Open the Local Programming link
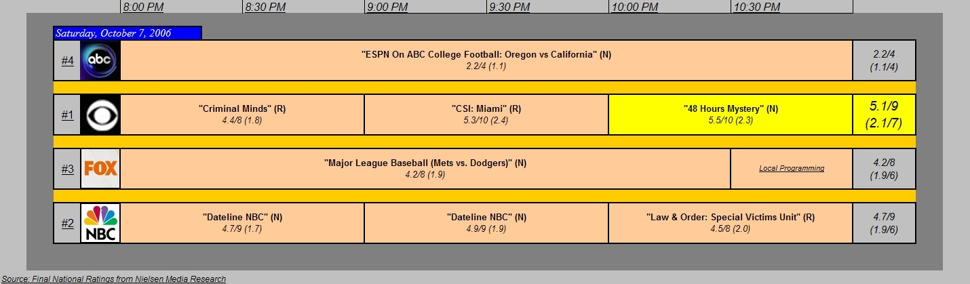The image size is (970, 284). click(791, 168)
